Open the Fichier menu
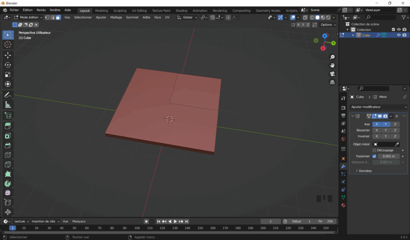The width and height of the screenshot is (410, 240). coord(14,10)
